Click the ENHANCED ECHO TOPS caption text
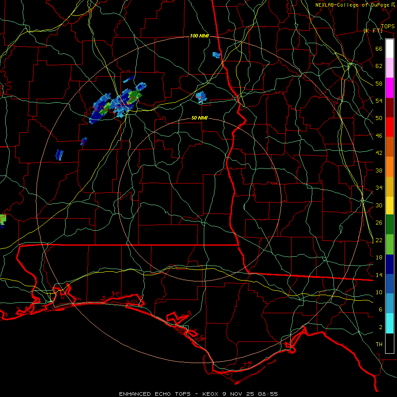Screen dimensions: 397x397 (x=155, y=394)
